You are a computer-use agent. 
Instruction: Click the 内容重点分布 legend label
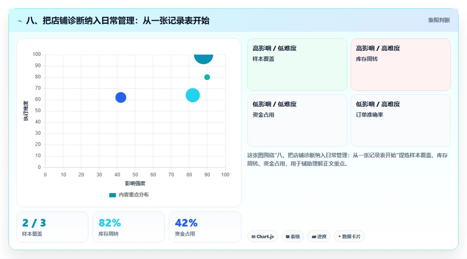(x=133, y=195)
